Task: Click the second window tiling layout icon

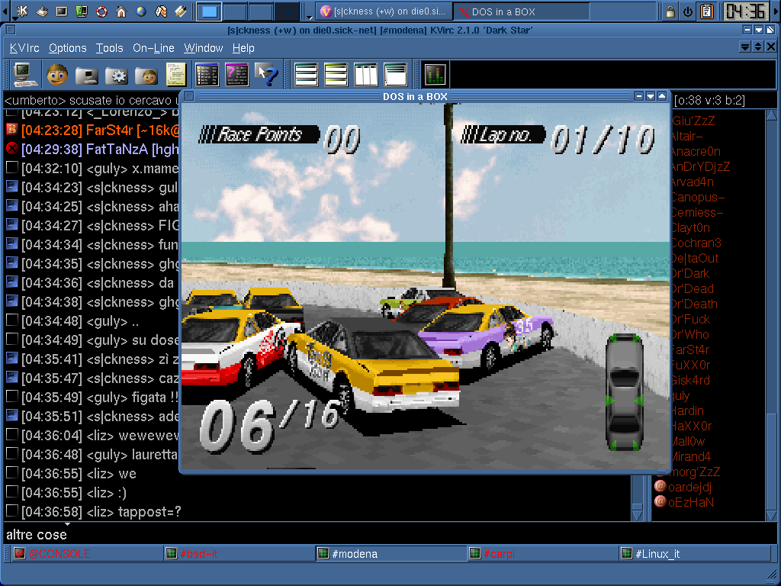Action: coord(336,75)
